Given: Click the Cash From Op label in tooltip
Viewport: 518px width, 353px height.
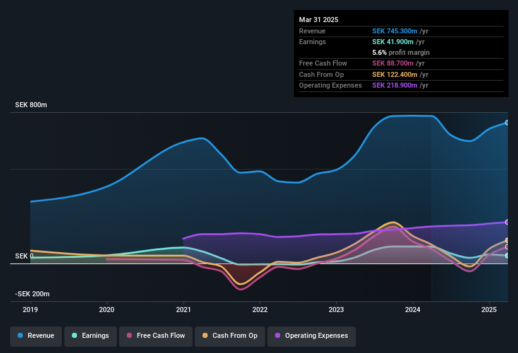Looking at the screenshot, I should pos(321,74).
